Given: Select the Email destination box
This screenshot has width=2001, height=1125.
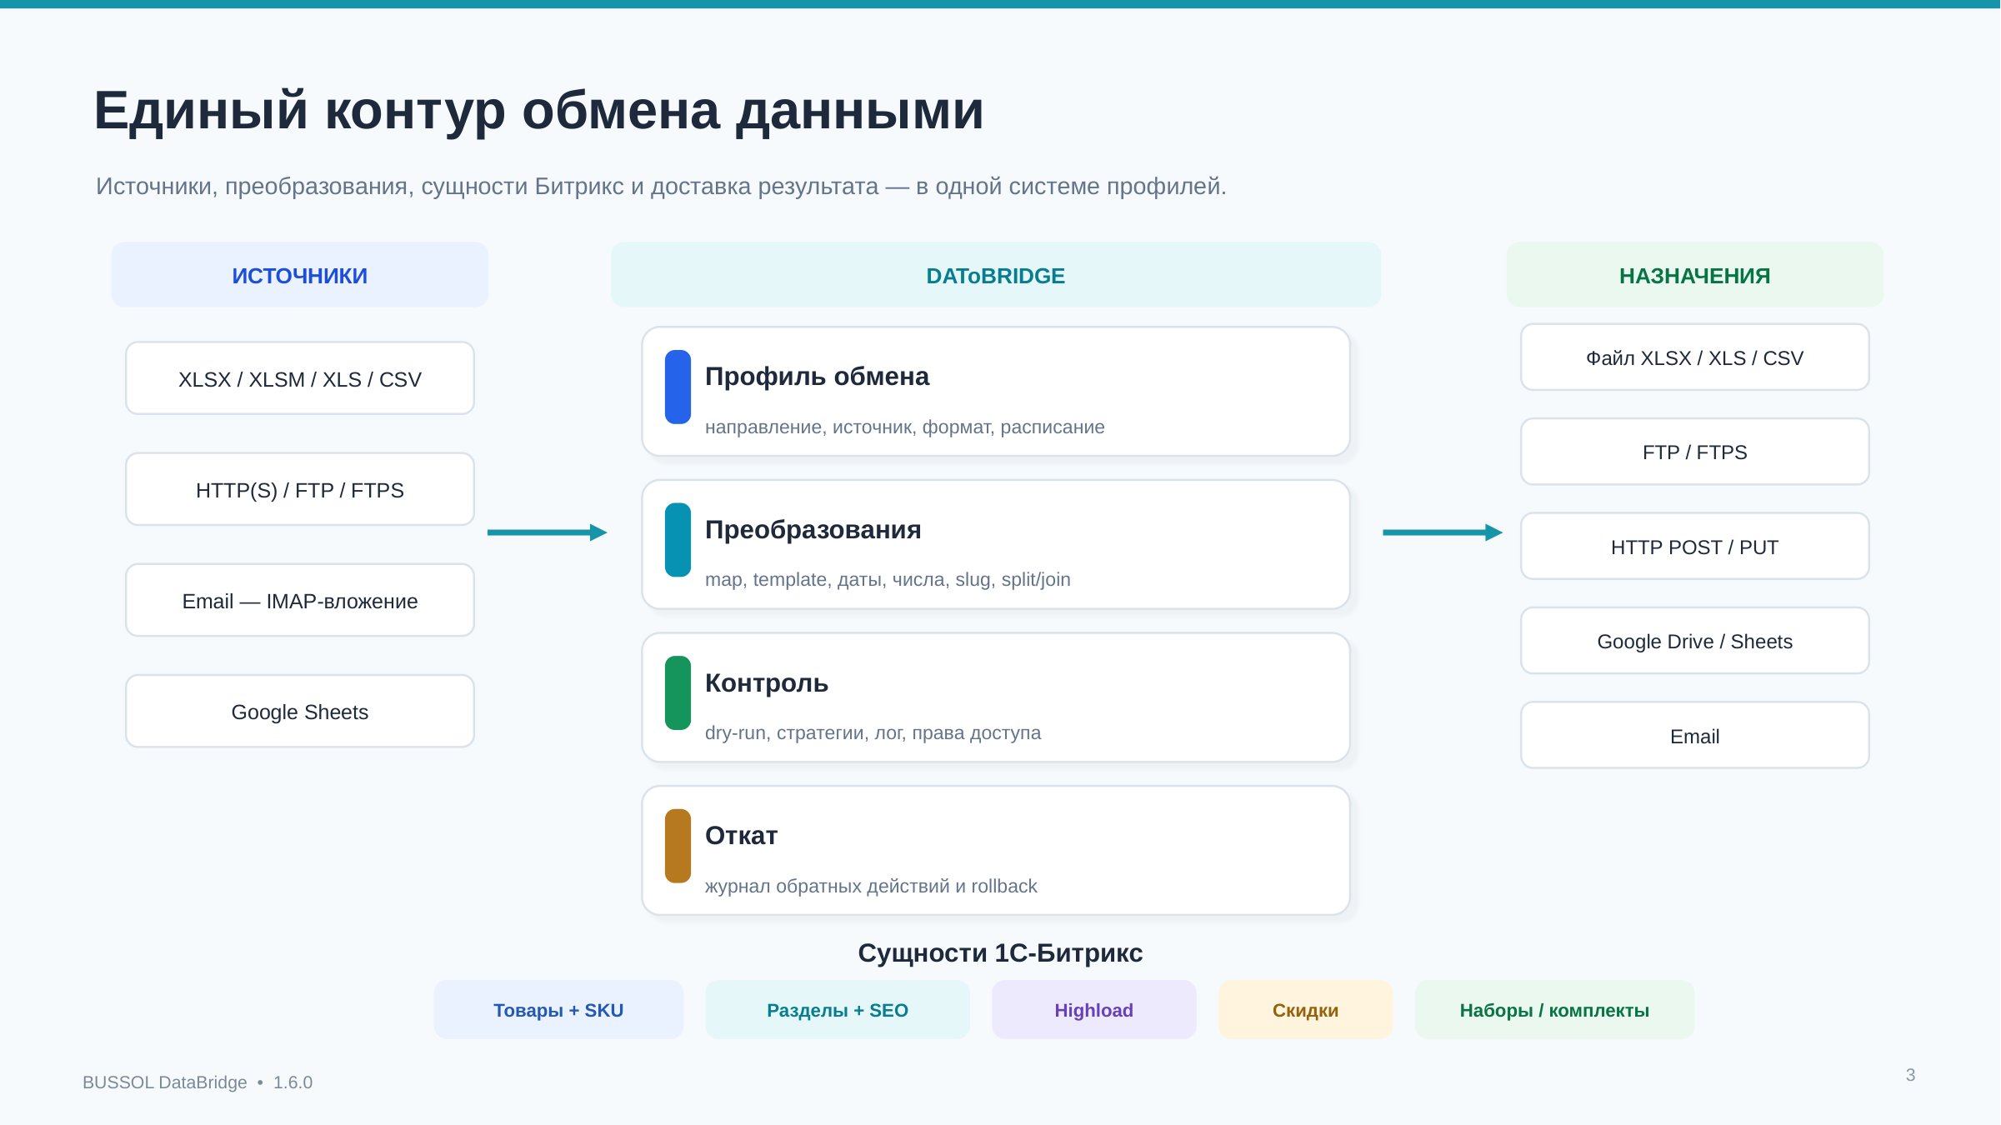Looking at the screenshot, I should [x=1694, y=736].
